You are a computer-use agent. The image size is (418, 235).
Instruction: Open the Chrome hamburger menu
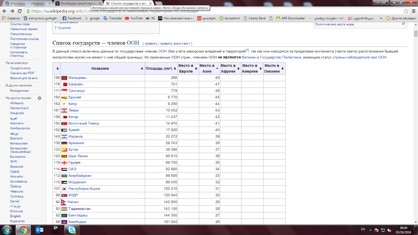pyautogui.click(x=414, y=11)
